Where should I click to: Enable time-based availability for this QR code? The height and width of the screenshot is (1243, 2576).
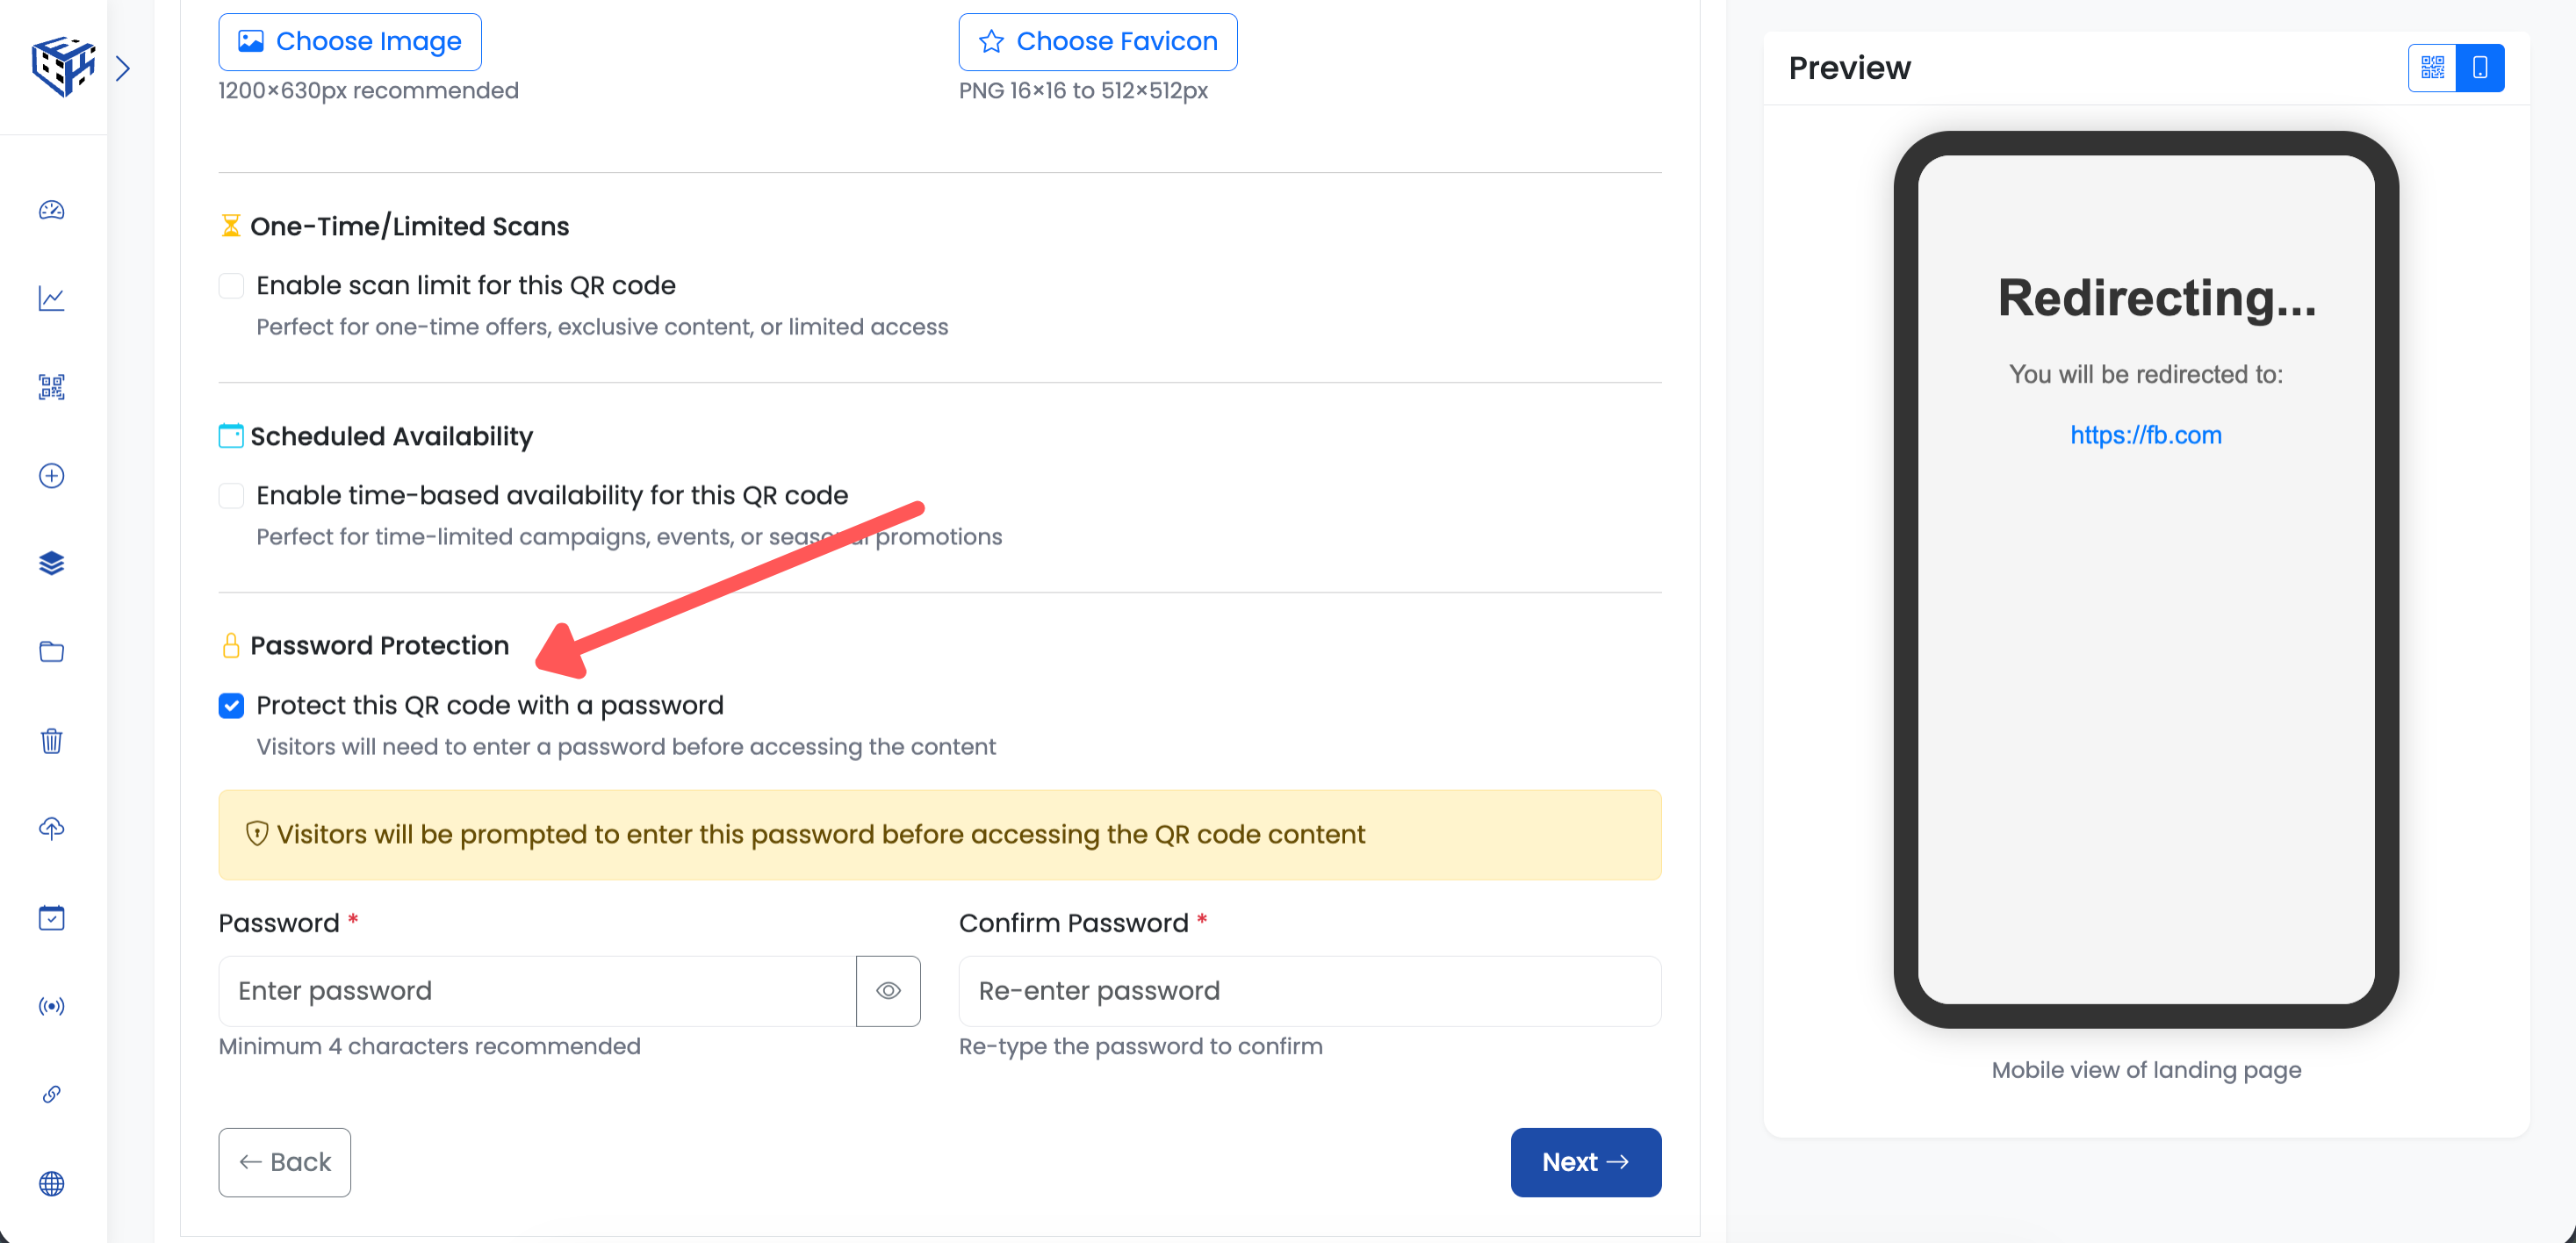click(231, 495)
